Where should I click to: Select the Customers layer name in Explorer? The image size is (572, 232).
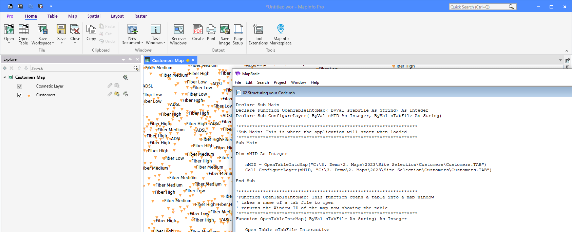click(46, 95)
